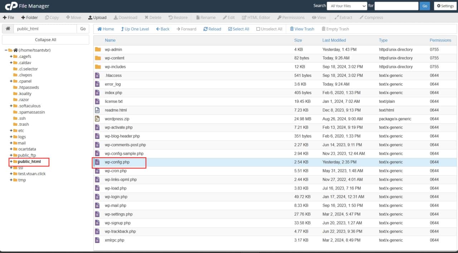The width and height of the screenshot is (458, 253).
Task: Click Compress in the toolbar
Action: click(371, 18)
